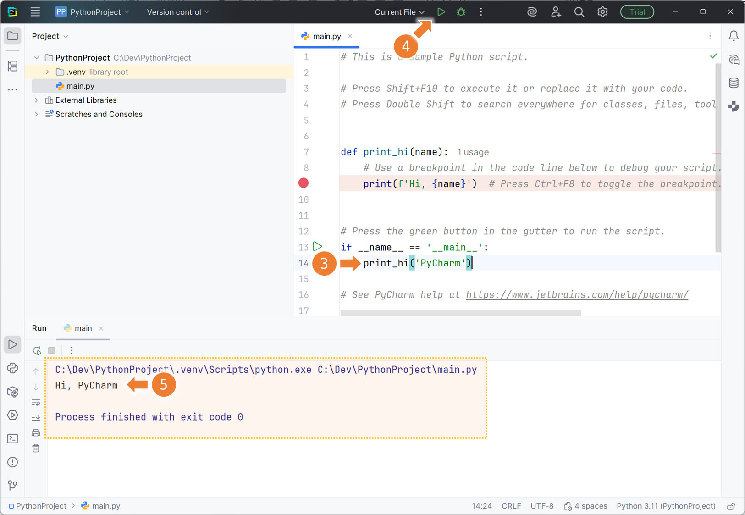745x515 pixels.
Task: Toggle scroll to end of console
Action: [36, 417]
